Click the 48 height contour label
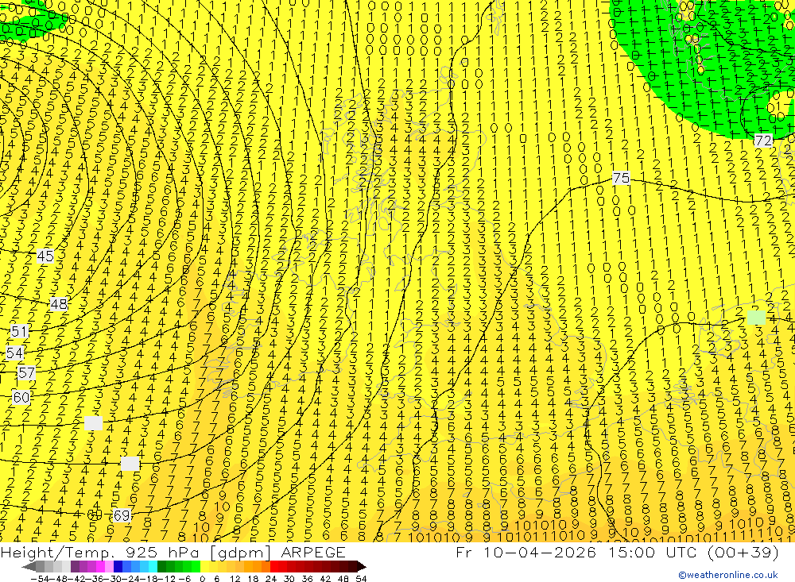This screenshot has width=795, height=582. pyautogui.click(x=59, y=304)
